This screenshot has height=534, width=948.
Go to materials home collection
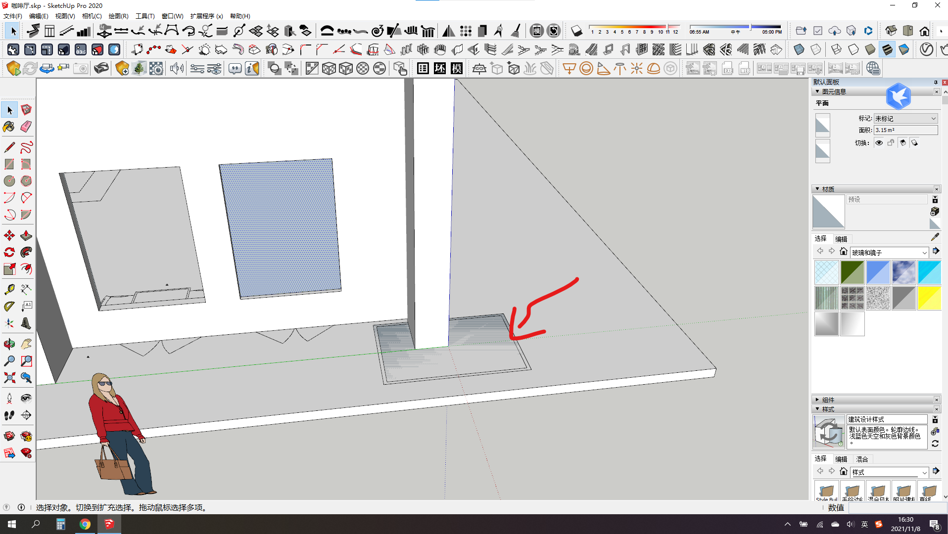click(x=844, y=252)
